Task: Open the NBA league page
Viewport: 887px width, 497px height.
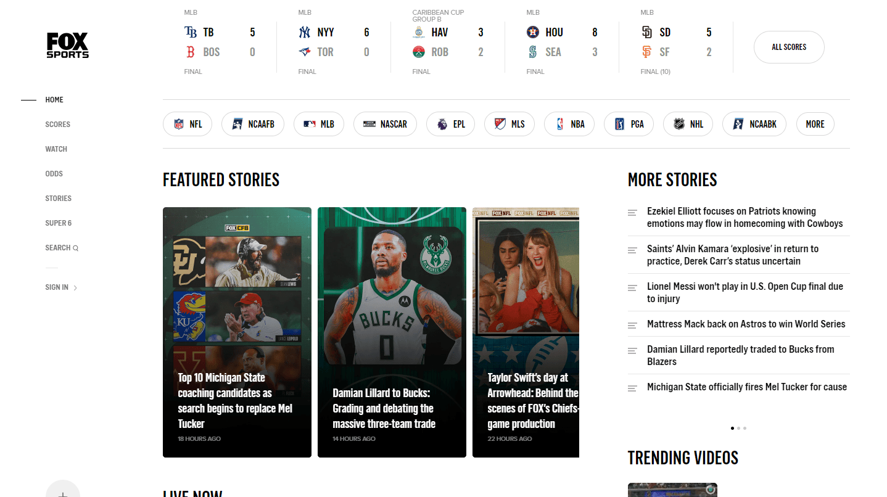Action: point(569,124)
